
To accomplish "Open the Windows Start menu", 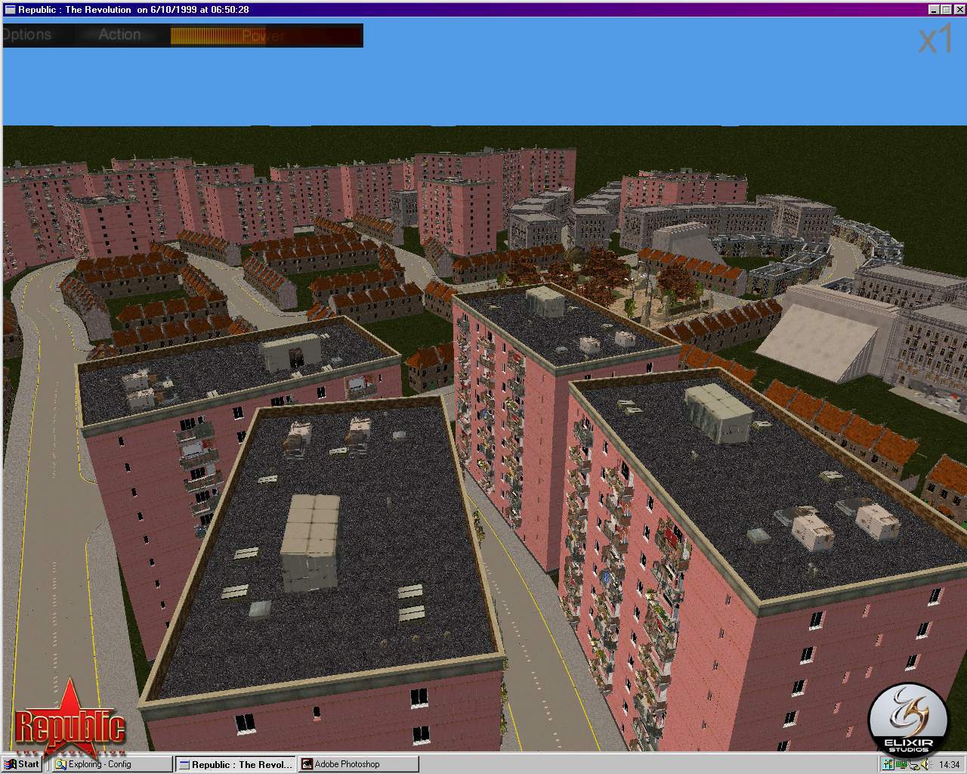I will [x=22, y=764].
